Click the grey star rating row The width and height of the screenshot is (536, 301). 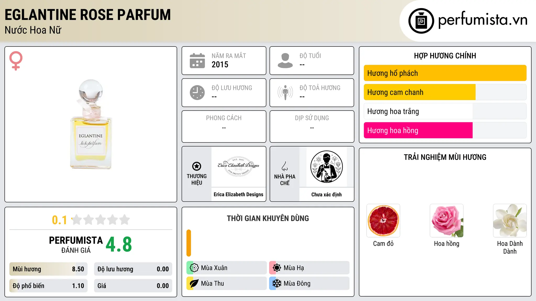(x=101, y=220)
